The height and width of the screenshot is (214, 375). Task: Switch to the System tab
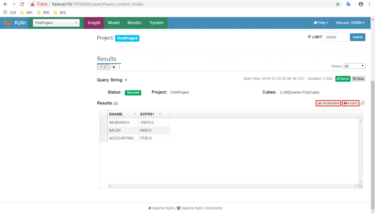[156, 23]
